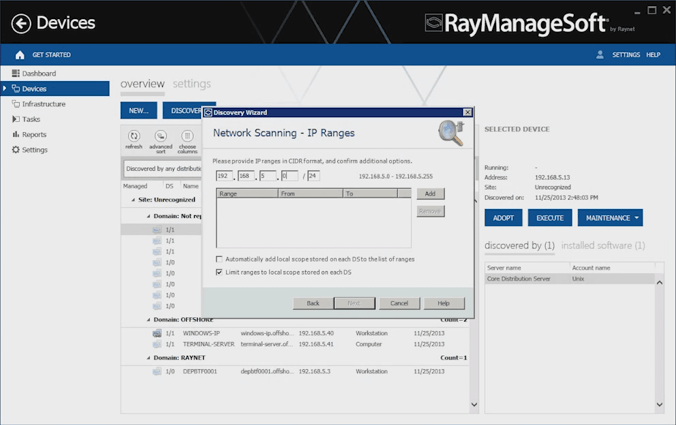Open the home icon in blue bar
676x425 pixels.
click(20, 54)
